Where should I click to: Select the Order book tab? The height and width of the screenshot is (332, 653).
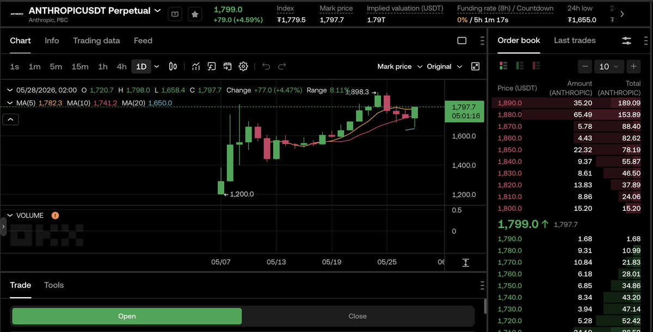[519, 40]
